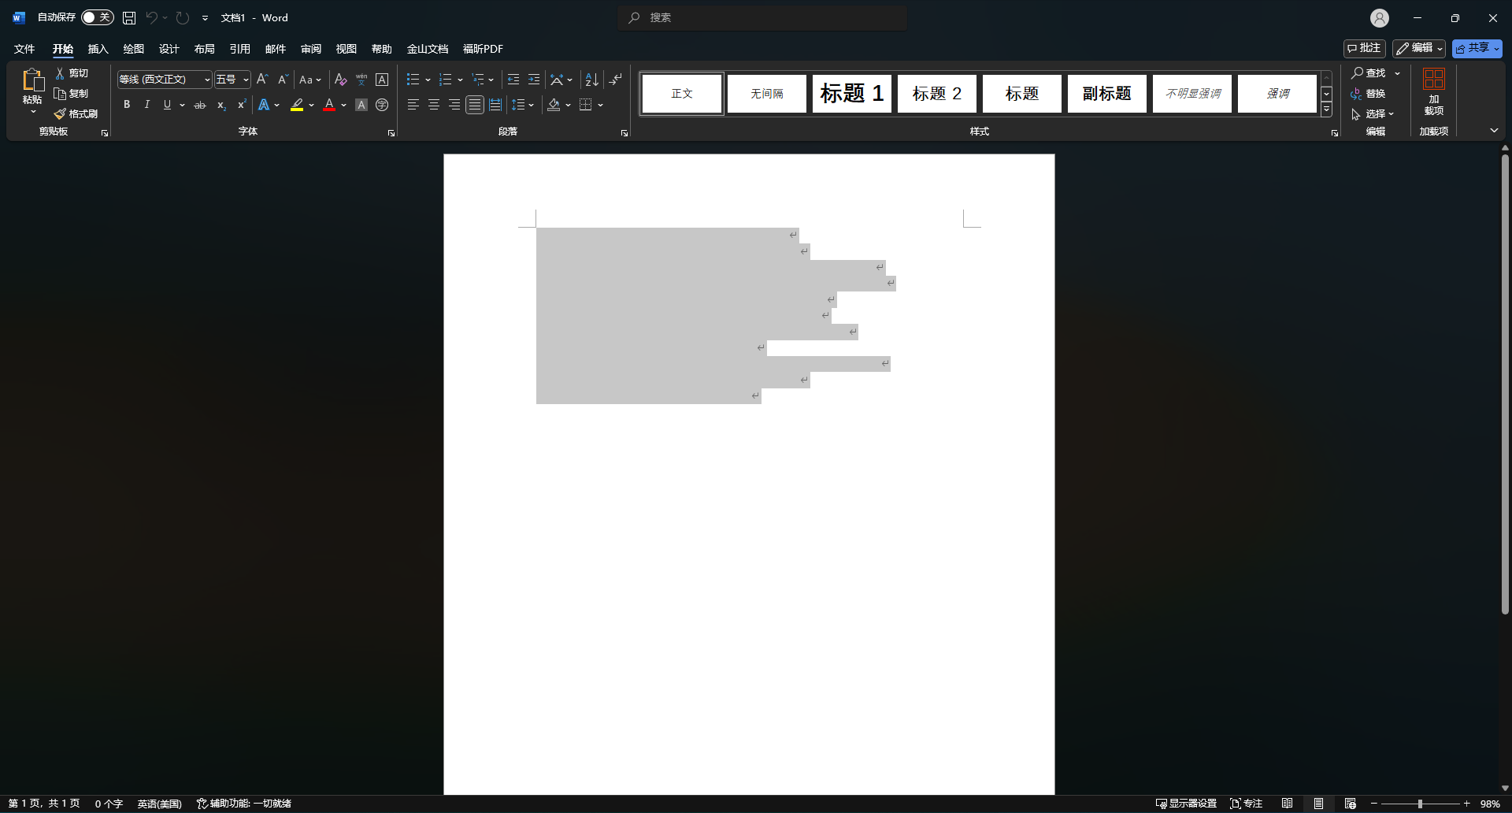
Task: Open the font size dropdown (五号)
Action: click(x=246, y=80)
